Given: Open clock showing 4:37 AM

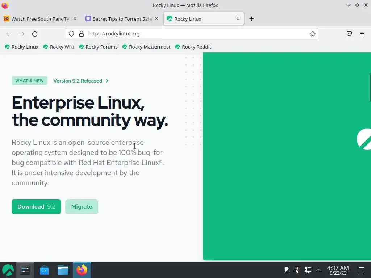Looking at the screenshot, I should tap(338, 270).
